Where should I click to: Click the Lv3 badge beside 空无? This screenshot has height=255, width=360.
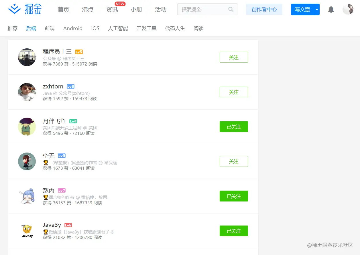click(x=62, y=156)
